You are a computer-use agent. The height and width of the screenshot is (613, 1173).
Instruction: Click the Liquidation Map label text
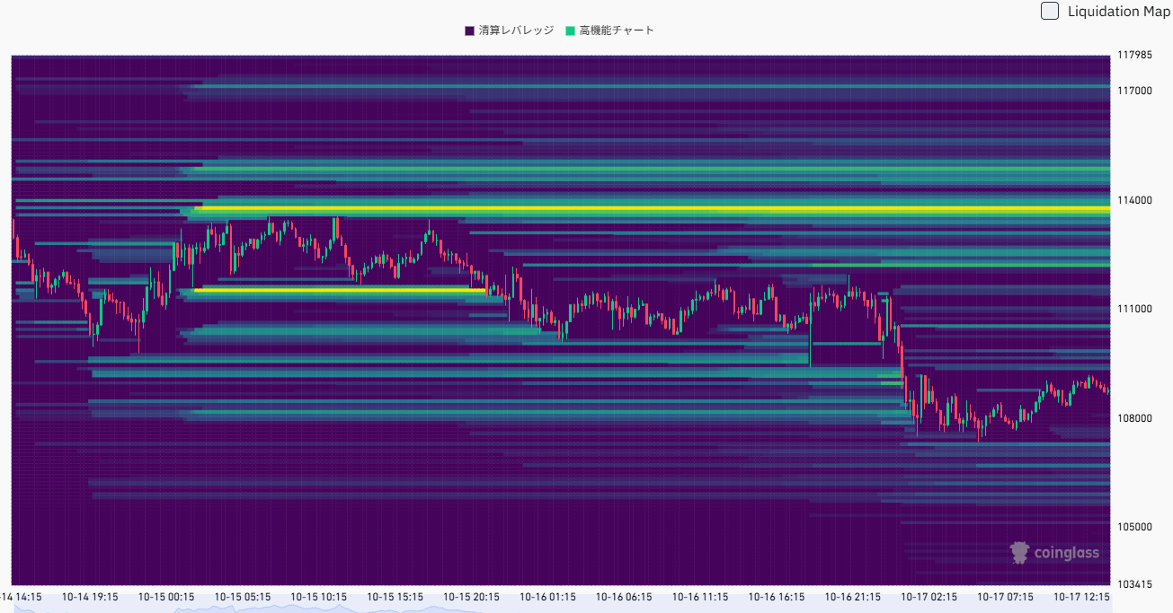pos(1118,12)
